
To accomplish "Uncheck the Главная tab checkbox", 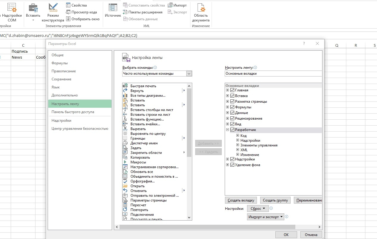I will click(232, 90).
